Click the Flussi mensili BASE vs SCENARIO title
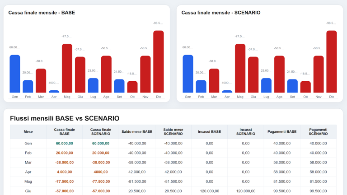This screenshot has width=347, height=195. click(65, 118)
